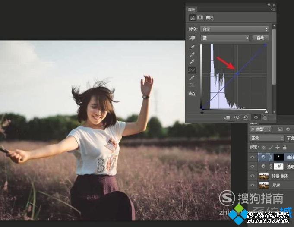This screenshot has width=294, height=227.
Task: Hide the 背景 副本 layer
Action: (253, 176)
